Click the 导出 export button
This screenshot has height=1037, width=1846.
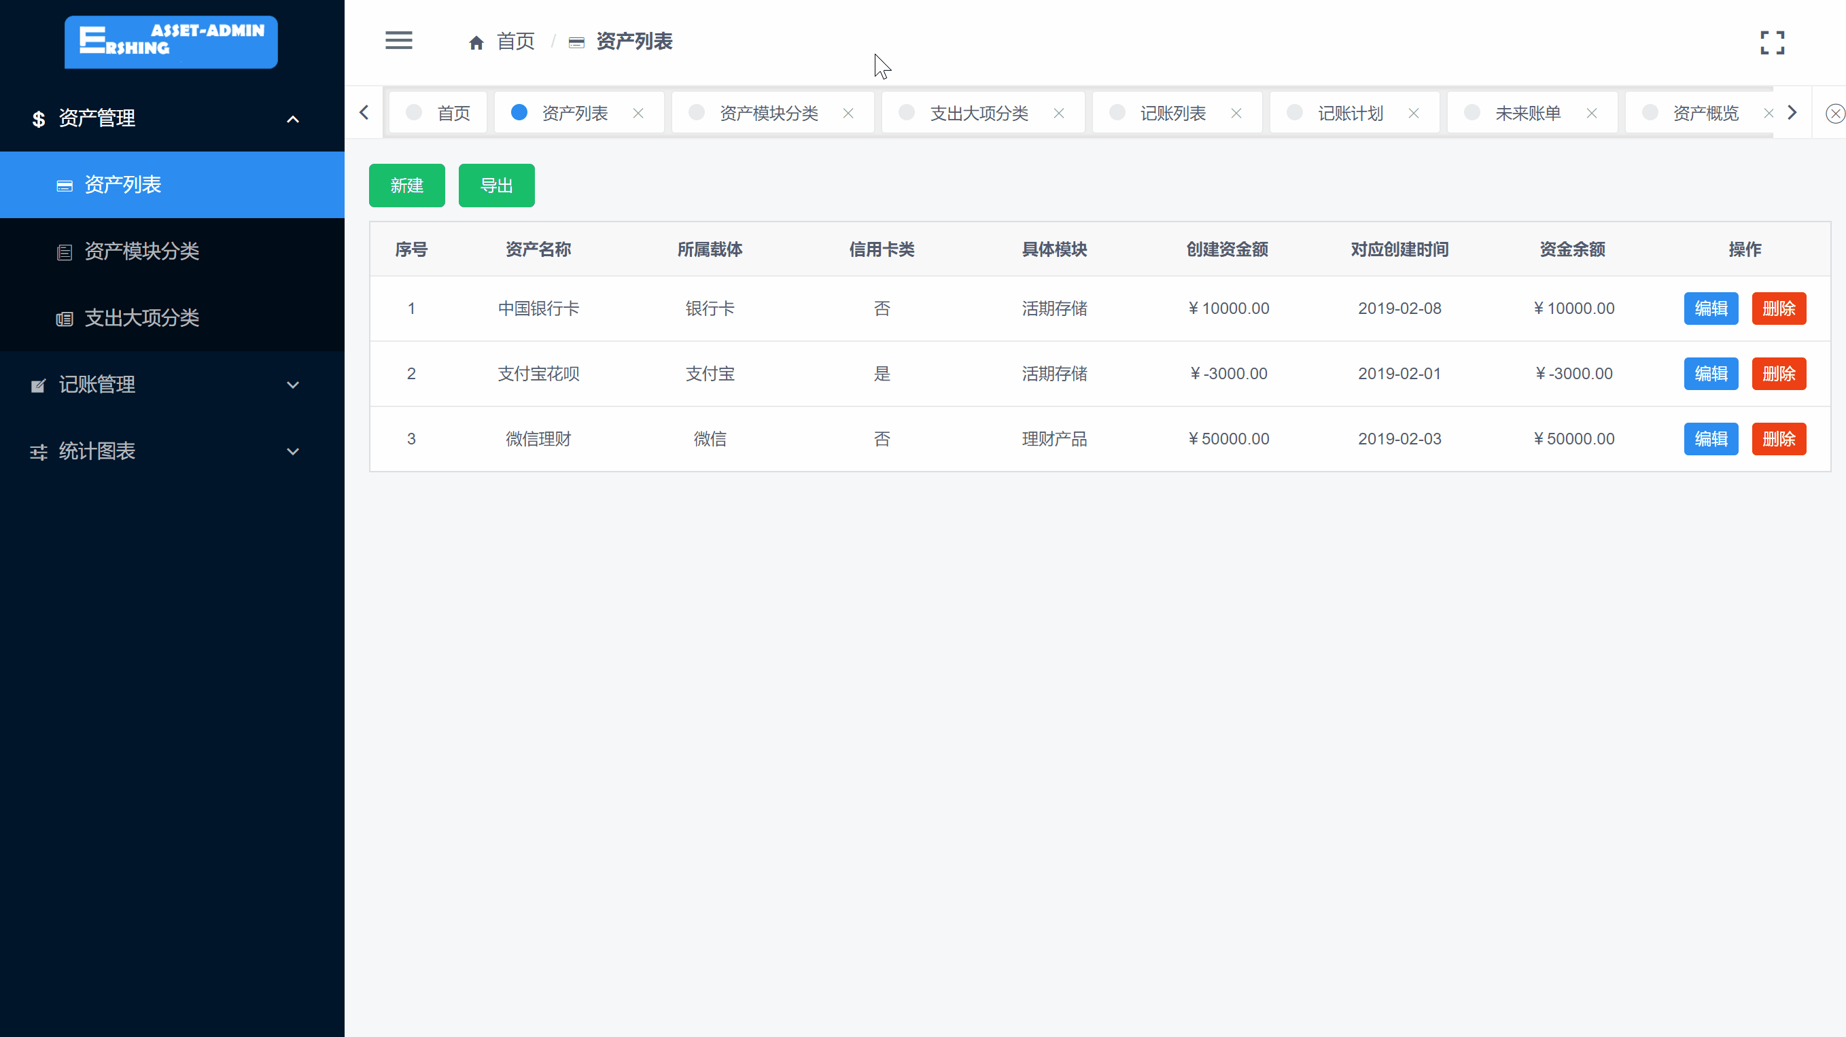[496, 186]
